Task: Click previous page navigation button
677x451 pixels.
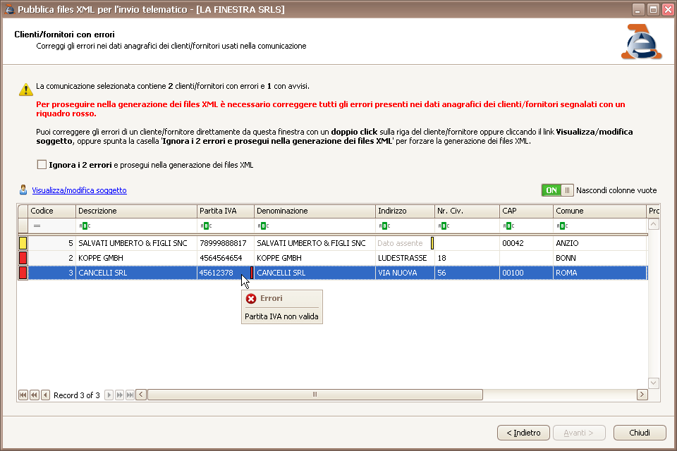Action: [x=34, y=395]
